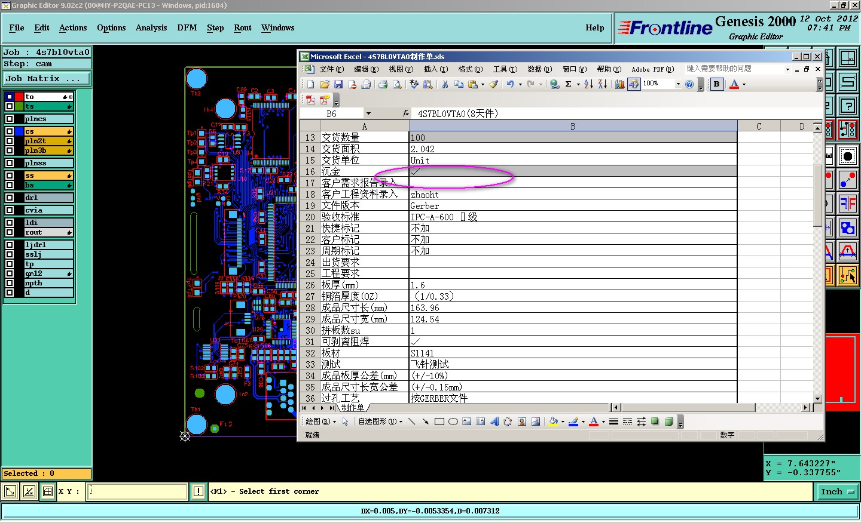
Task: Open fill color dropdown in drawing toolbar
Action: (563, 422)
